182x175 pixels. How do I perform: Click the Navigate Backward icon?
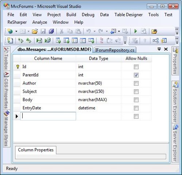[x=113, y=31]
